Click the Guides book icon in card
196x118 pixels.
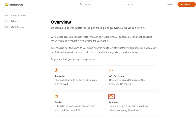(56, 97)
